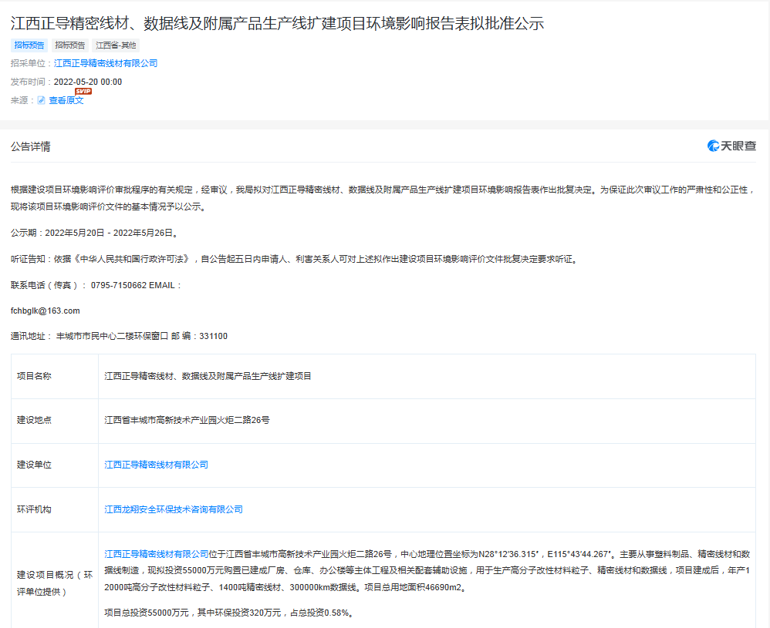Click the 项目名称 table label
Screen dimensions: 770x628
34,376
